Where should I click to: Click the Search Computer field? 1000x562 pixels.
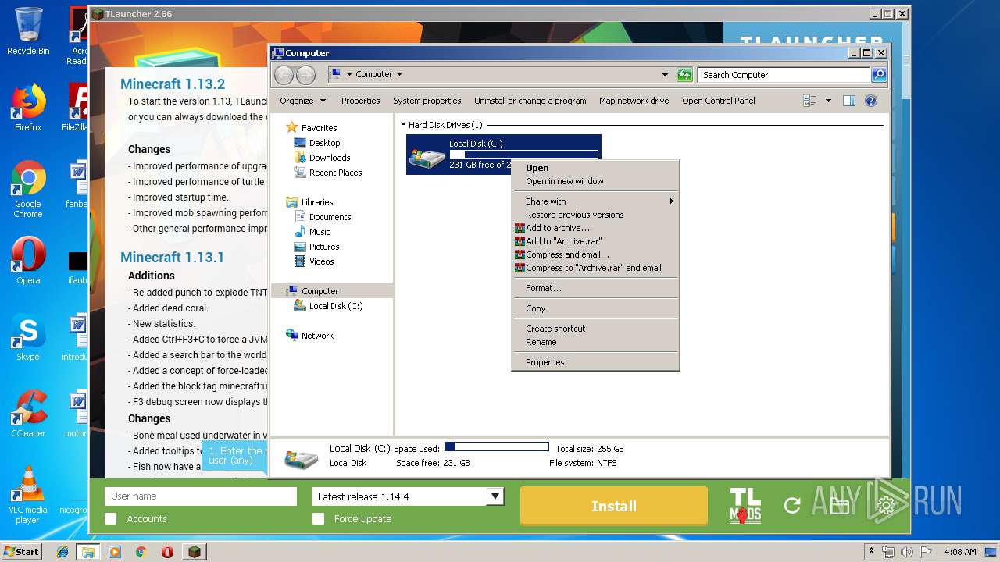[x=784, y=75]
